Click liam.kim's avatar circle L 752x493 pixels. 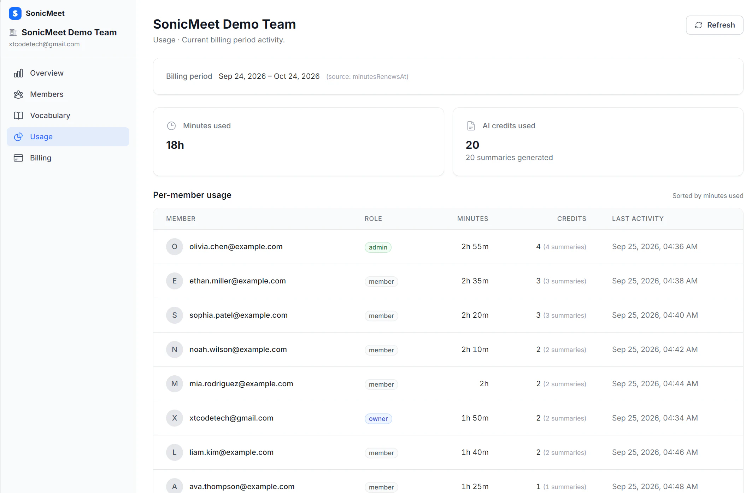tap(175, 452)
